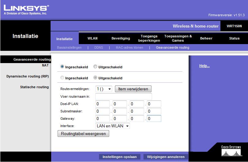Click fourth octet of Doel-IP LAN
Image resolution: width=248 pixels, height=162 pixels.
[154, 104]
